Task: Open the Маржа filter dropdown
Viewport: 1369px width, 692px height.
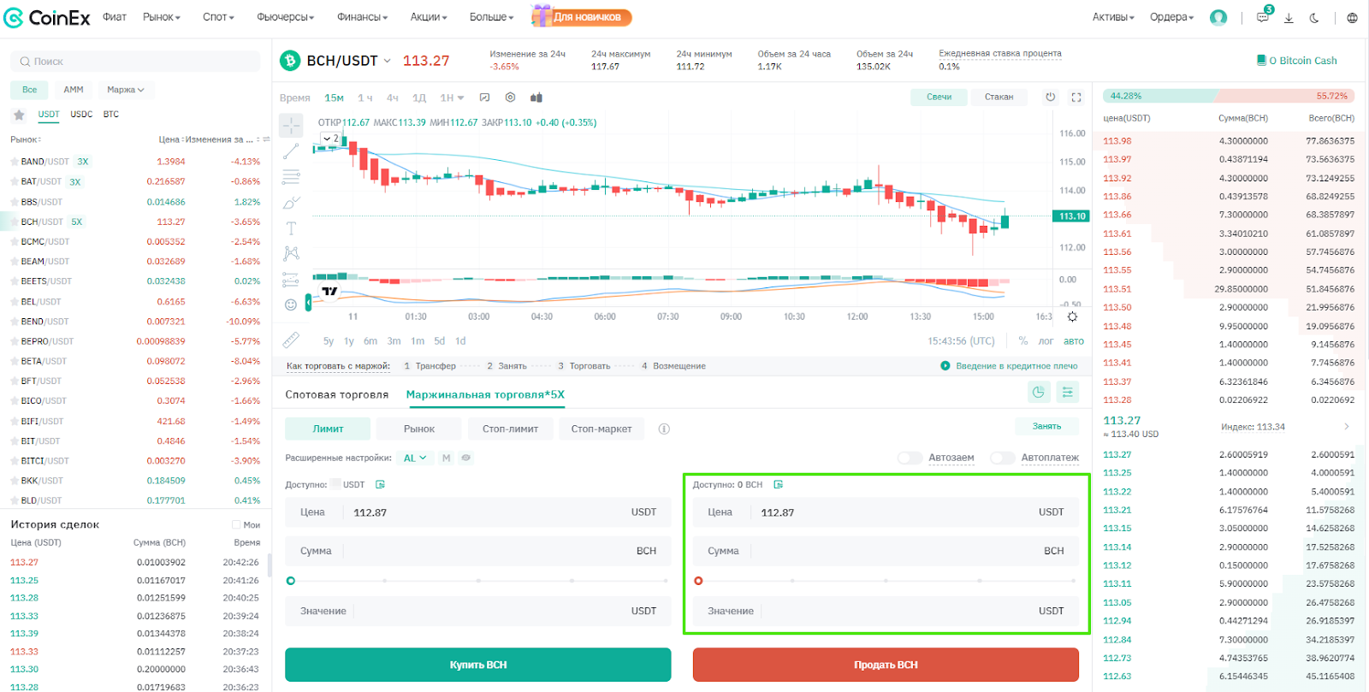Action: point(126,90)
